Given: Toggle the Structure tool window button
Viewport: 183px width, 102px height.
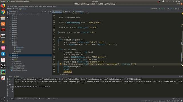Looking at the screenshot, I should click(8, 82).
